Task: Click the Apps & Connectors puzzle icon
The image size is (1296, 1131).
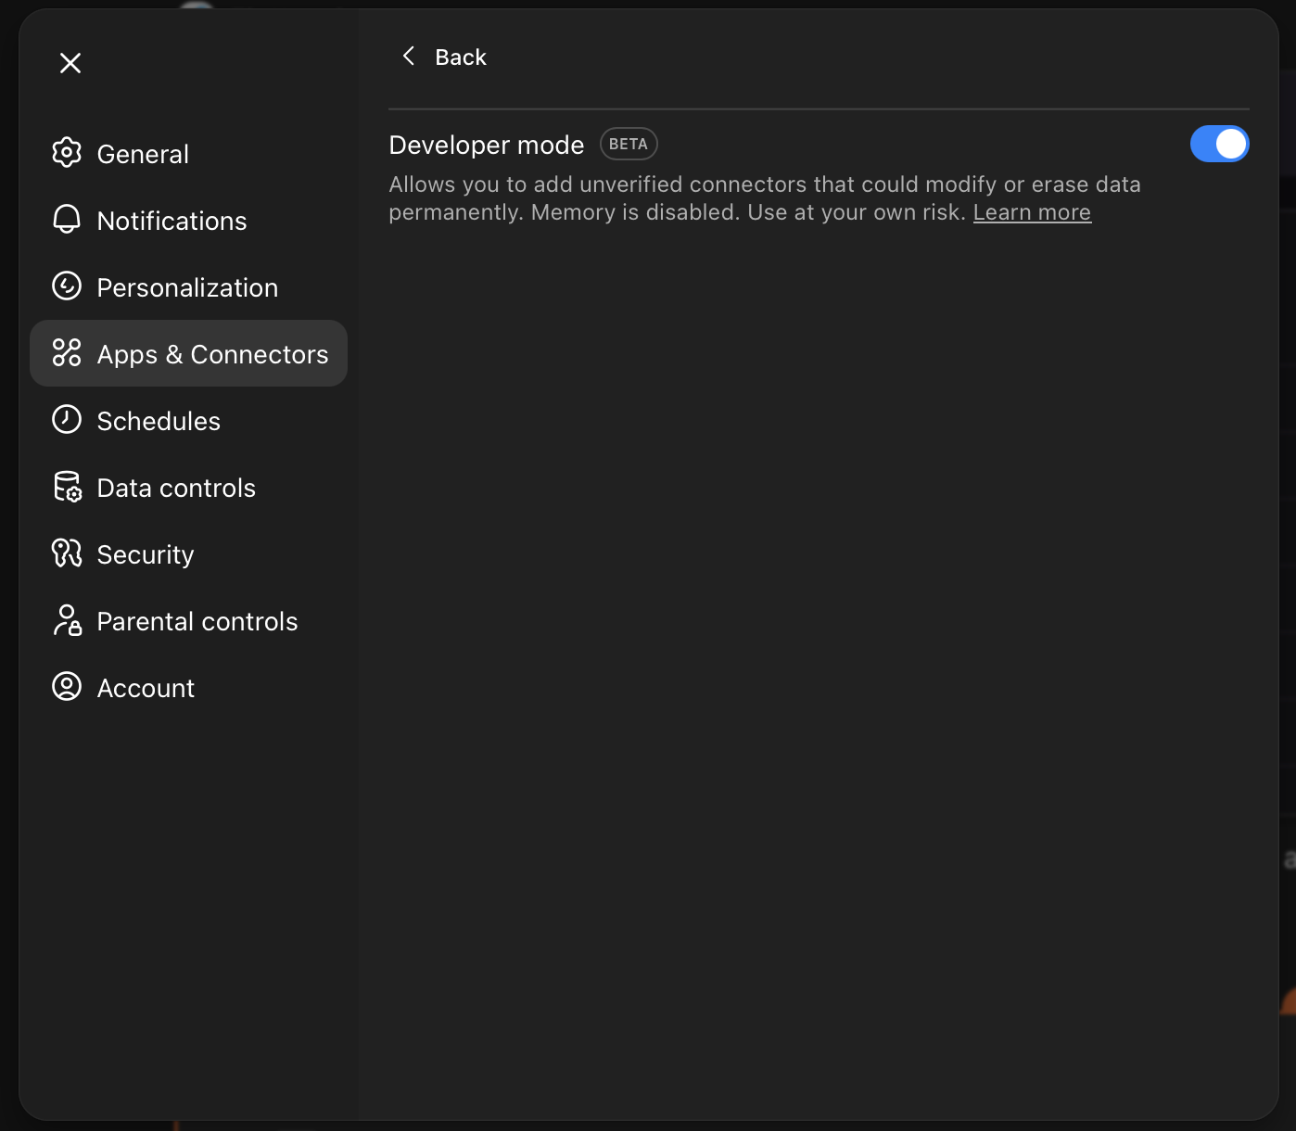Action: 66,353
